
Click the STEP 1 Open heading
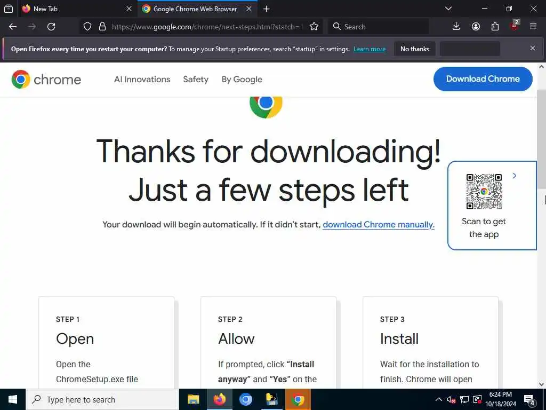(x=75, y=338)
